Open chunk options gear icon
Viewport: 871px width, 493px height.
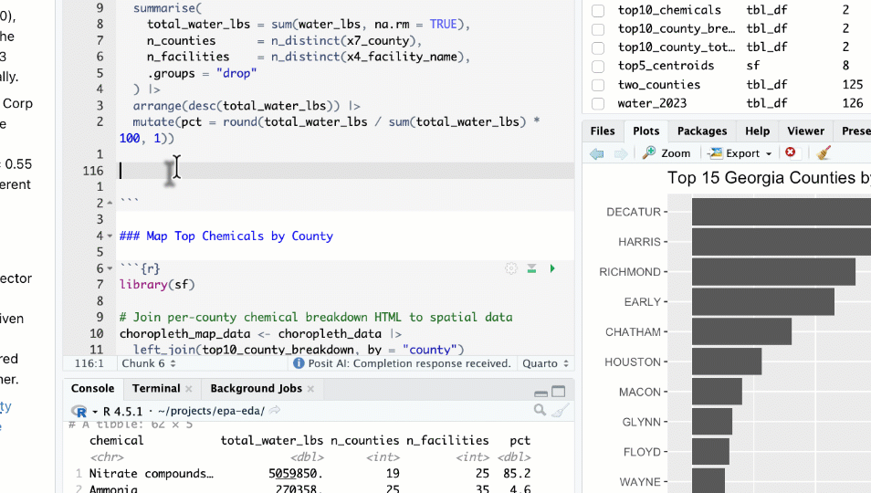click(511, 268)
